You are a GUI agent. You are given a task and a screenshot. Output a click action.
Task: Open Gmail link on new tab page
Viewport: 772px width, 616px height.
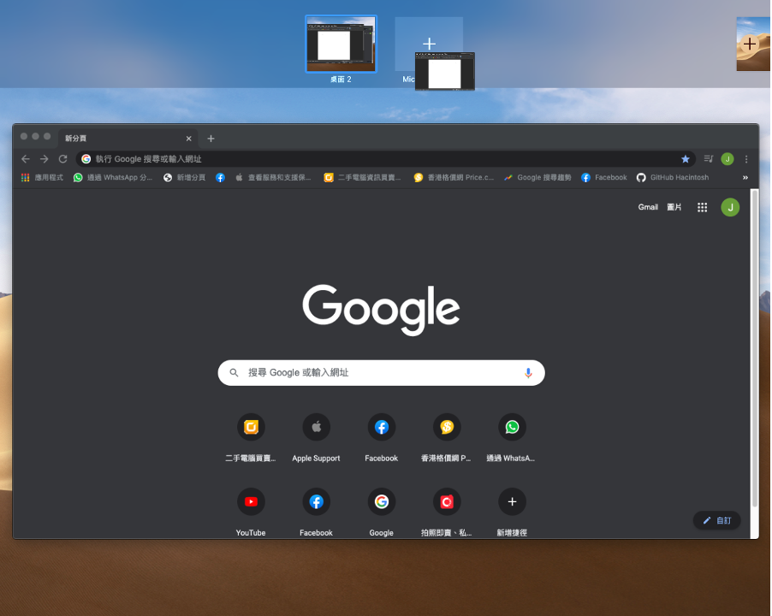648,207
